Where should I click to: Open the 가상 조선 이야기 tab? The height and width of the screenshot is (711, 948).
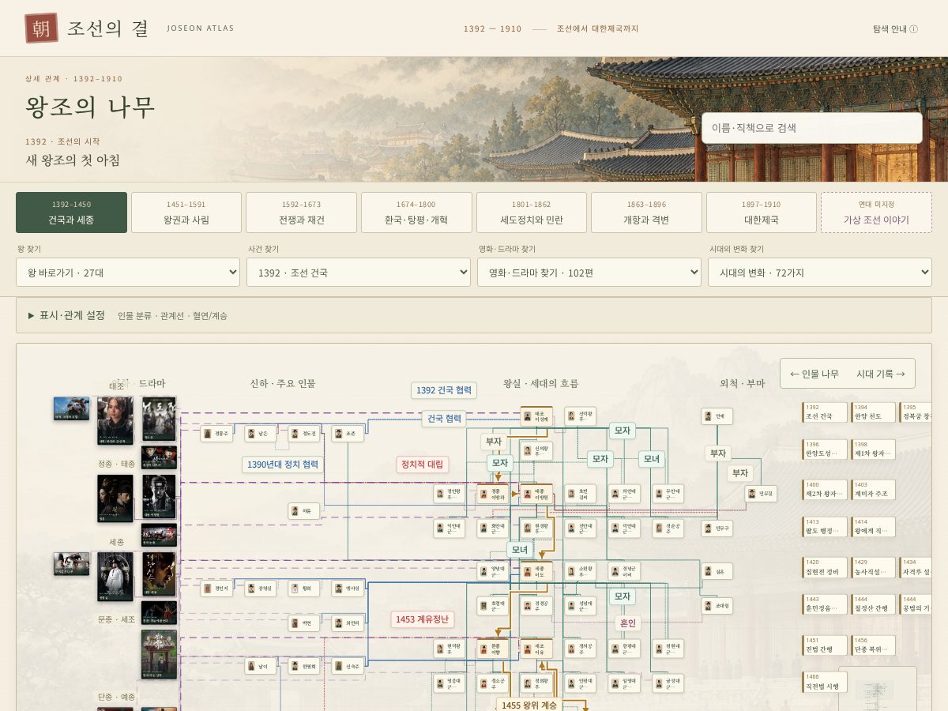(x=876, y=213)
